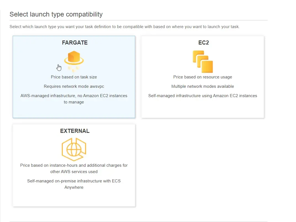The image size is (296, 222).
Task: Click the EC2 card title
Action: [x=203, y=43]
